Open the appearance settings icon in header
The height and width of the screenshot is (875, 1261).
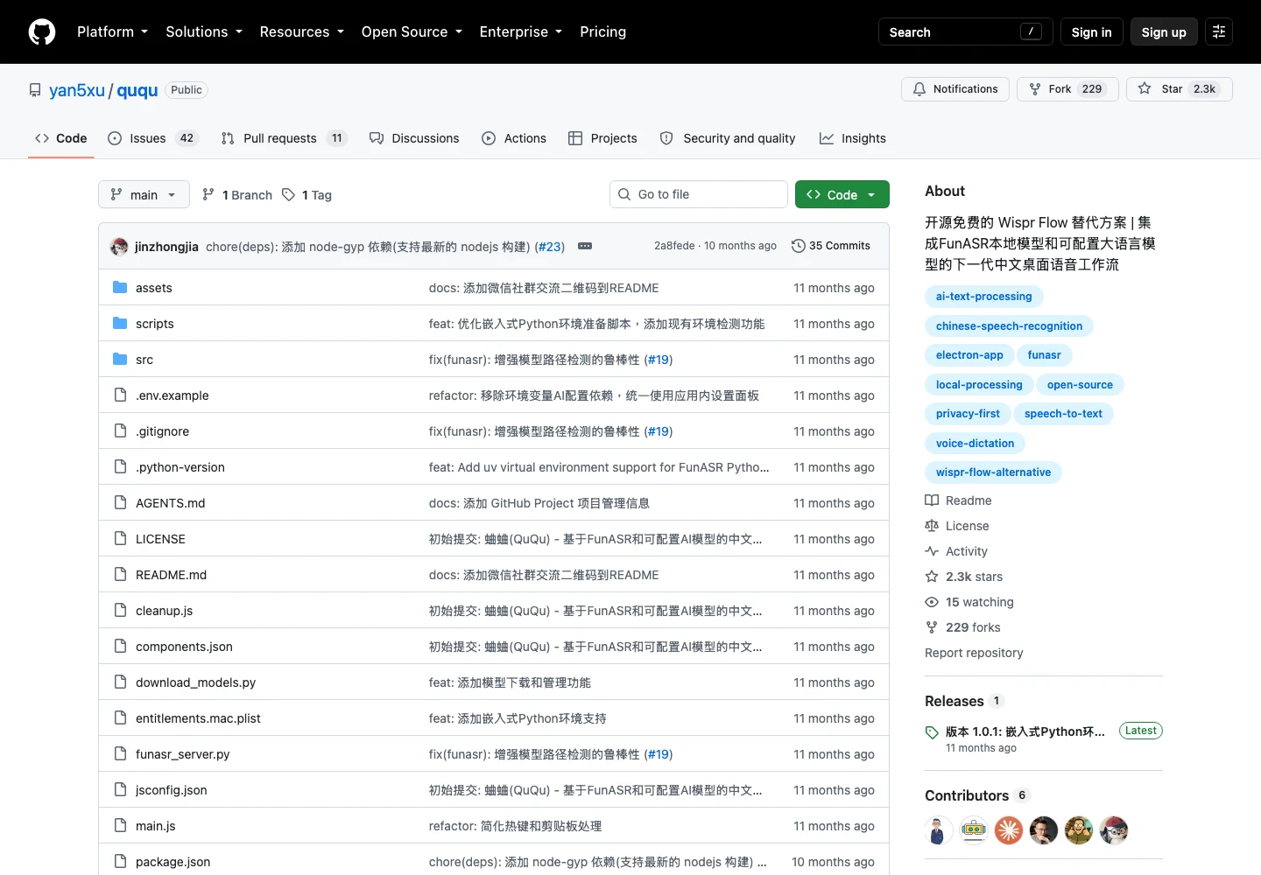(x=1219, y=31)
